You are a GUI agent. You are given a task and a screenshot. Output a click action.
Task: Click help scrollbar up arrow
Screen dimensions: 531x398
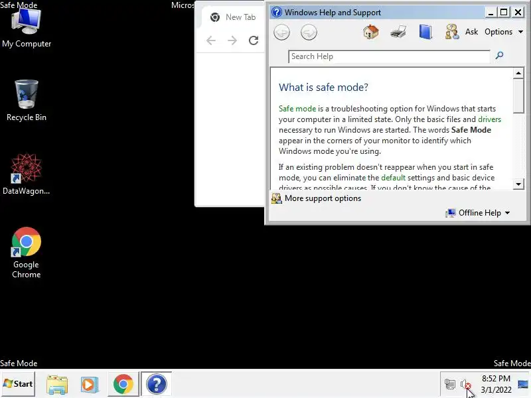pyautogui.click(x=518, y=73)
